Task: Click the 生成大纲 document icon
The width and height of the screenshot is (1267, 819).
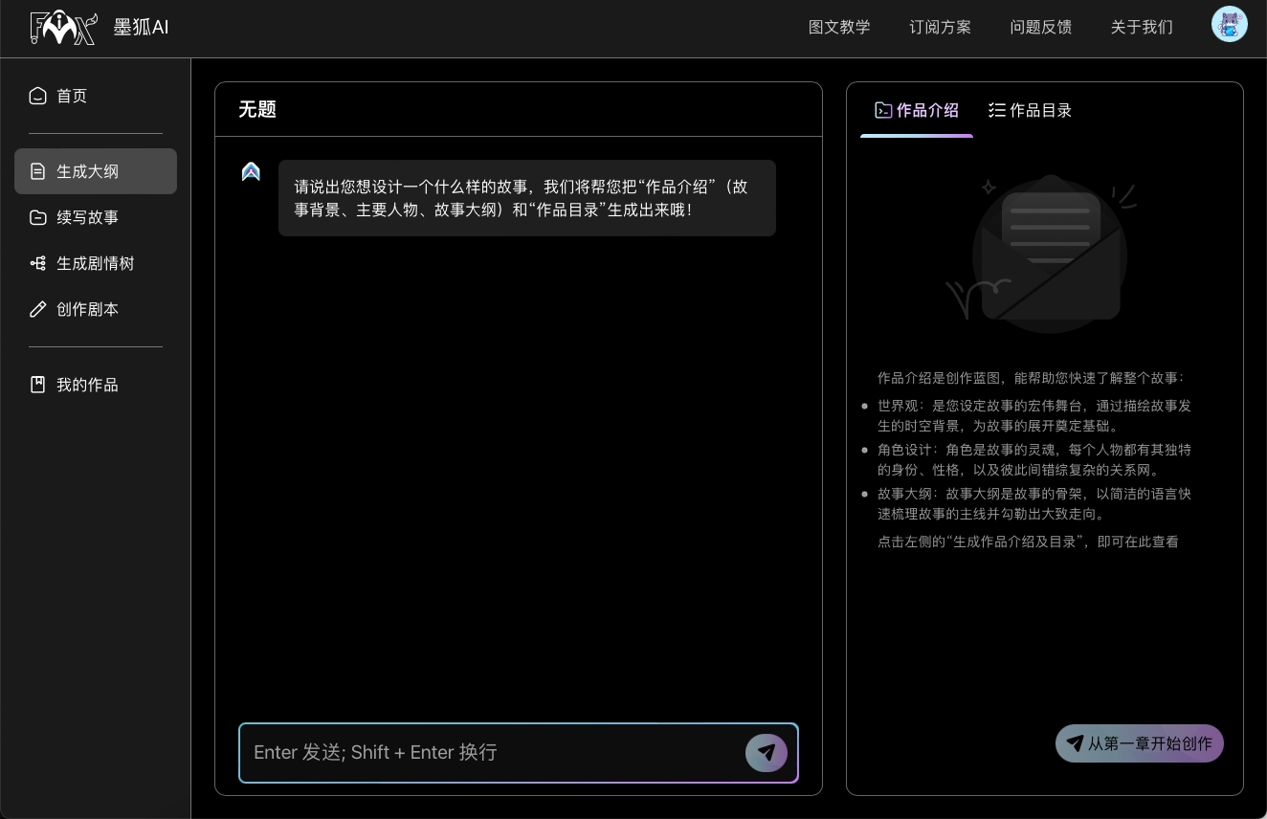Action: [x=38, y=171]
